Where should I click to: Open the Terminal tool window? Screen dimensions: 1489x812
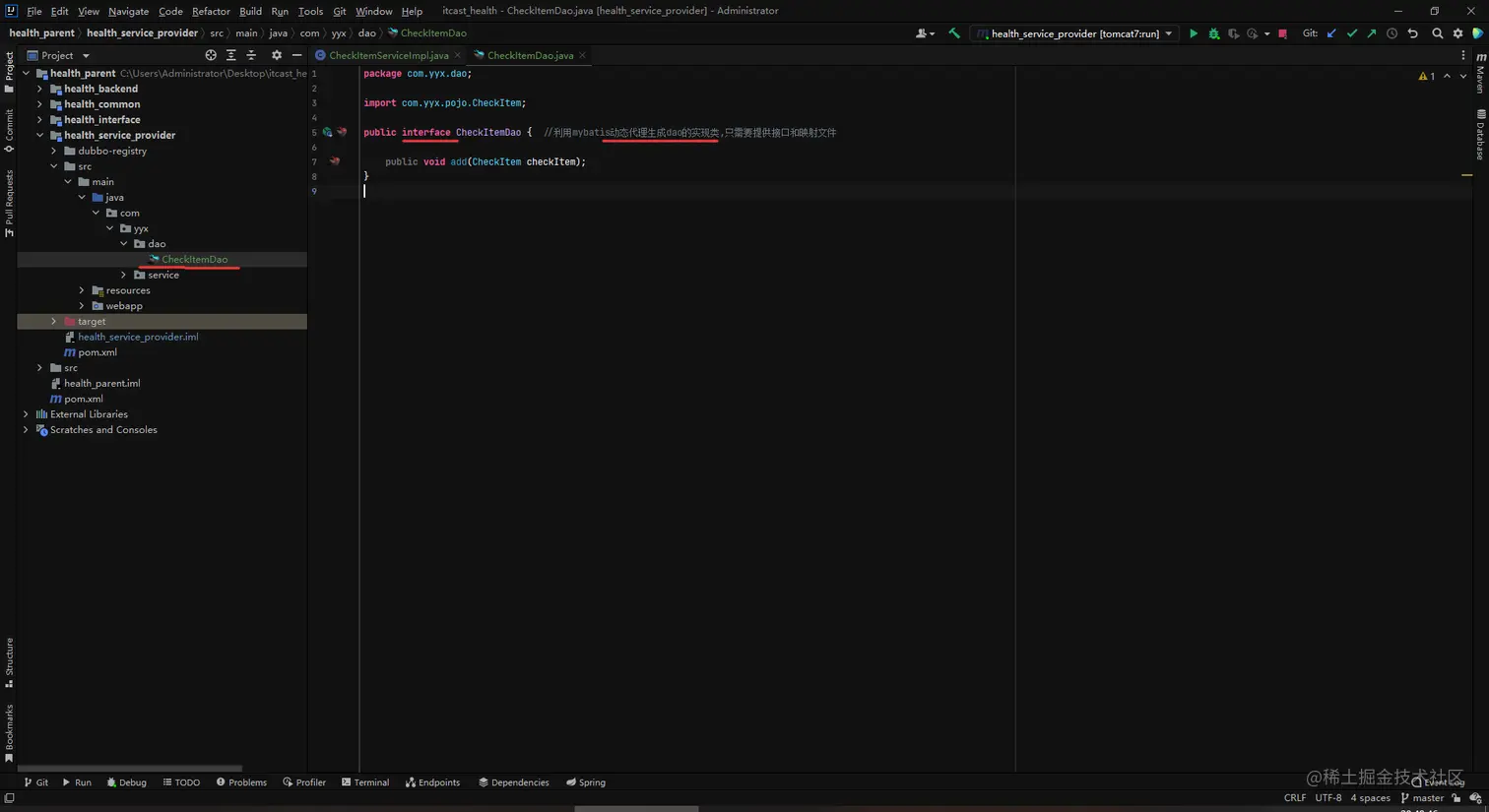[x=365, y=782]
